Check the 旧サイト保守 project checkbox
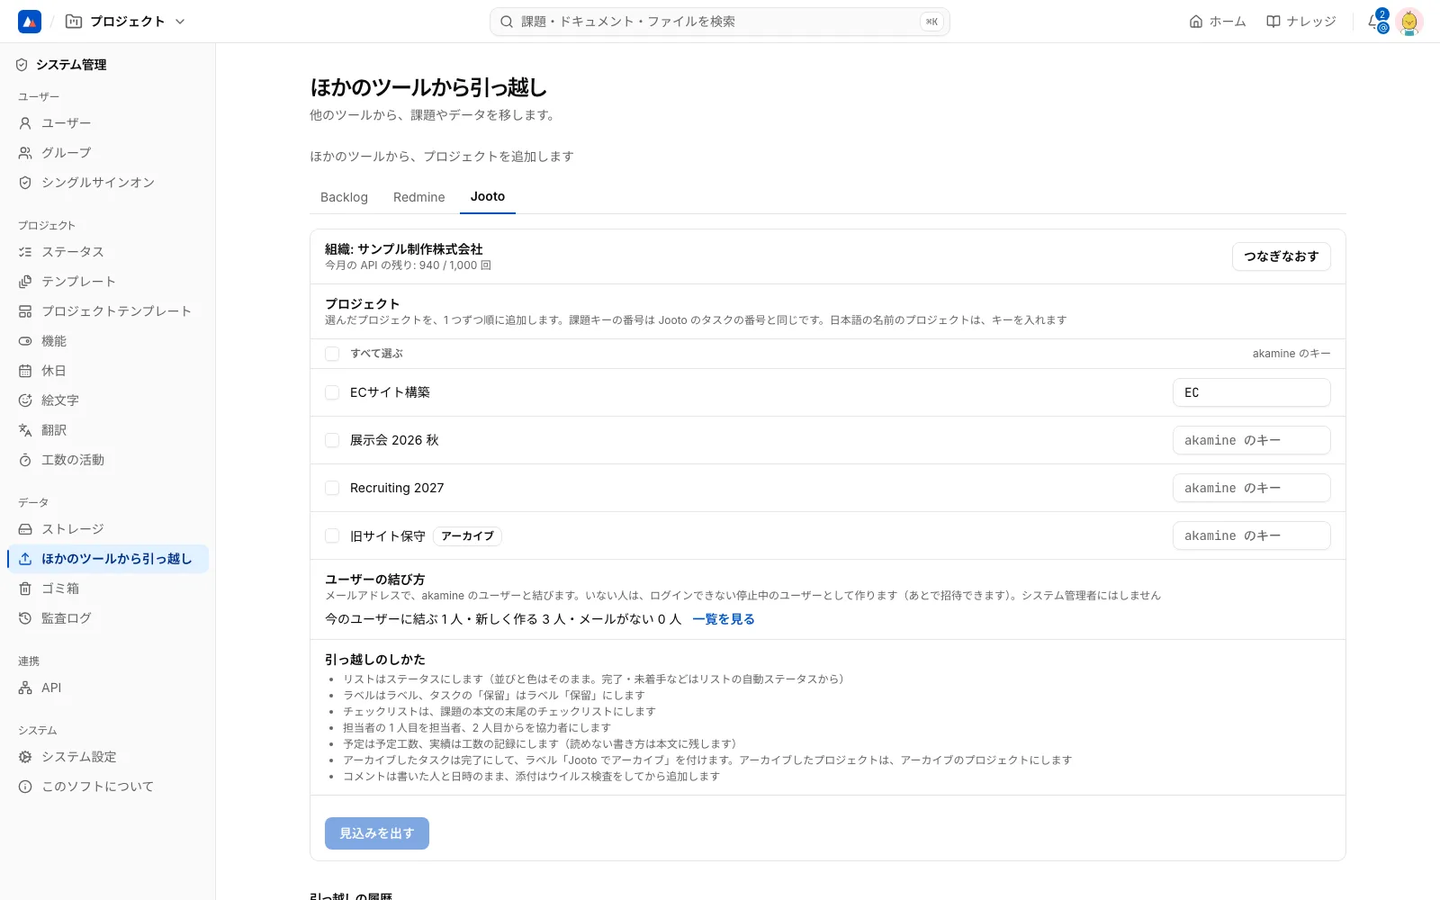 (x=332, y=535)
